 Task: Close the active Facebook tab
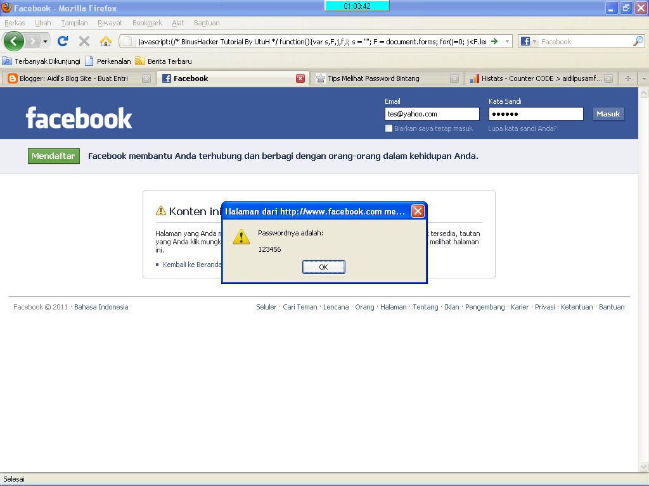coord(300,78)
